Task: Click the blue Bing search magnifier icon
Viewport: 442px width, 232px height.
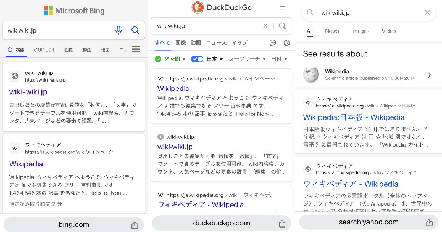Action: pos(135,30)
